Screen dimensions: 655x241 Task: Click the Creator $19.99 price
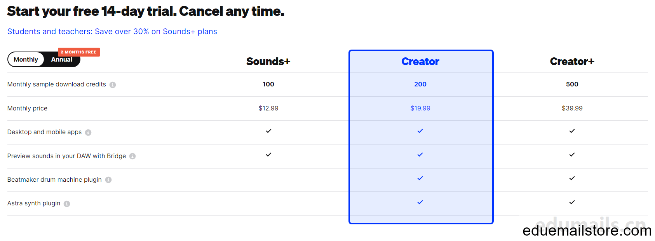[420, 108]
